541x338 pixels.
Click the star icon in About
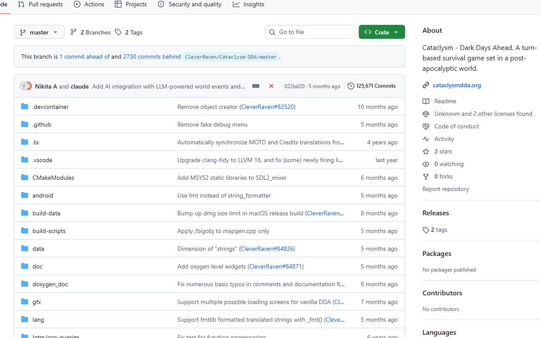[426, 152]
